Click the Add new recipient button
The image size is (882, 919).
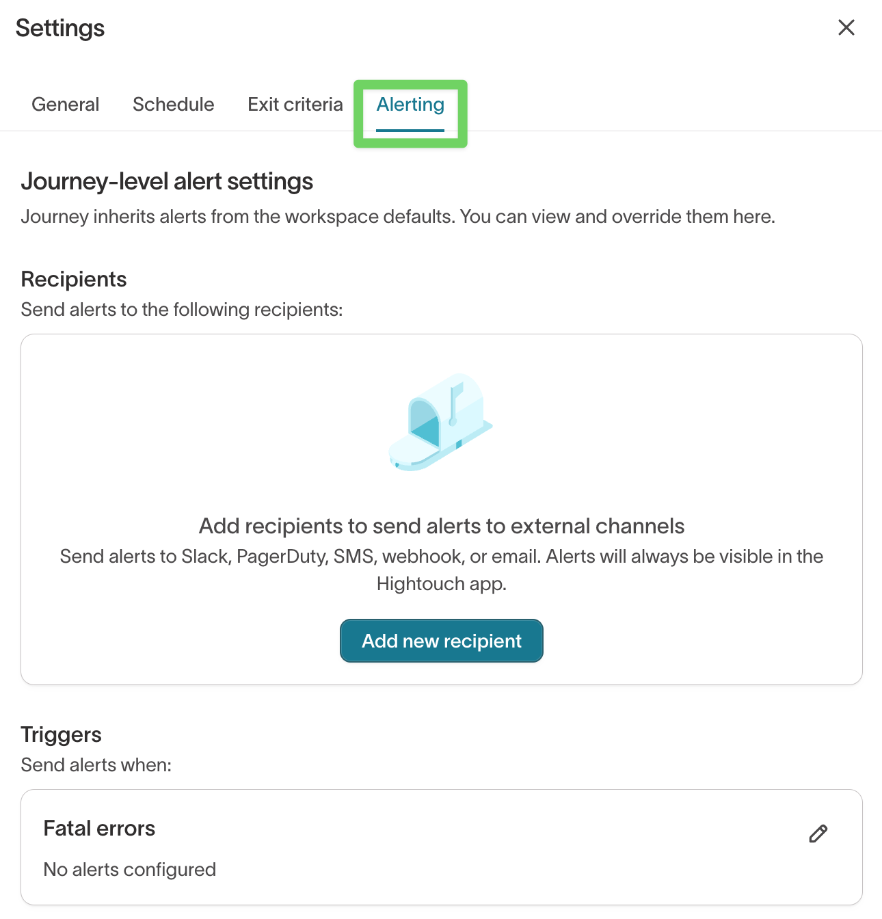(x=441, y=641)
